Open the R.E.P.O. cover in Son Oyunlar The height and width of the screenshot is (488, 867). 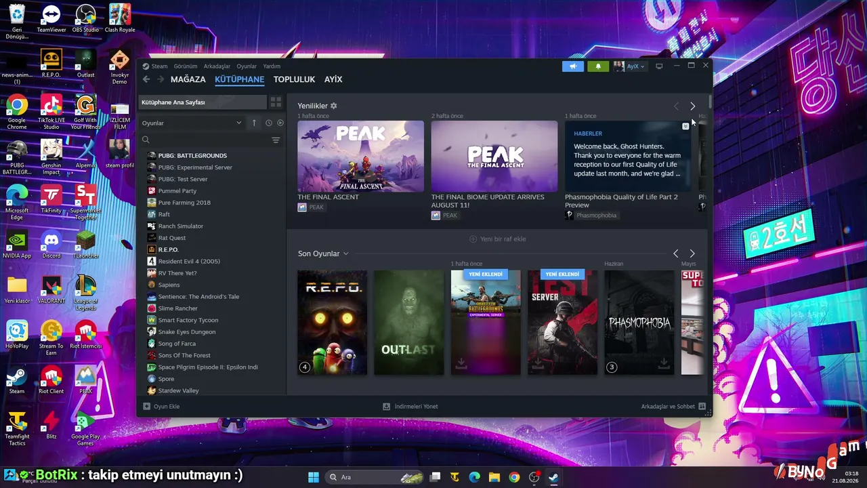pyautogui.click(x=332, y=323)
